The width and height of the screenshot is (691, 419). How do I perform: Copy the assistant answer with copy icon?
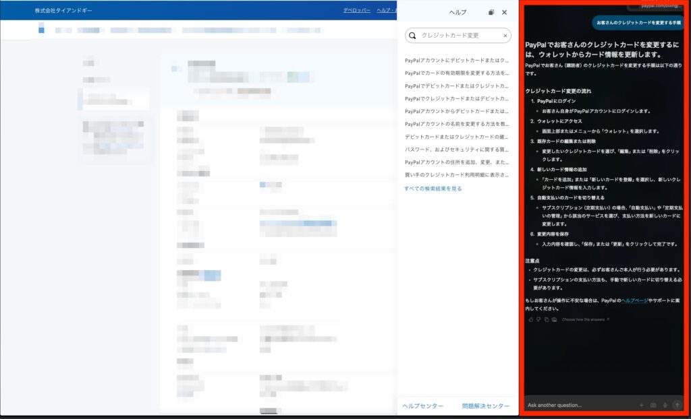[547, 319]
